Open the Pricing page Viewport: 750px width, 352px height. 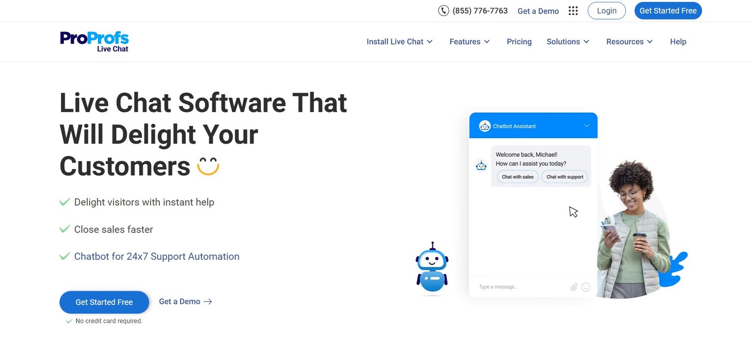(519, 42)
